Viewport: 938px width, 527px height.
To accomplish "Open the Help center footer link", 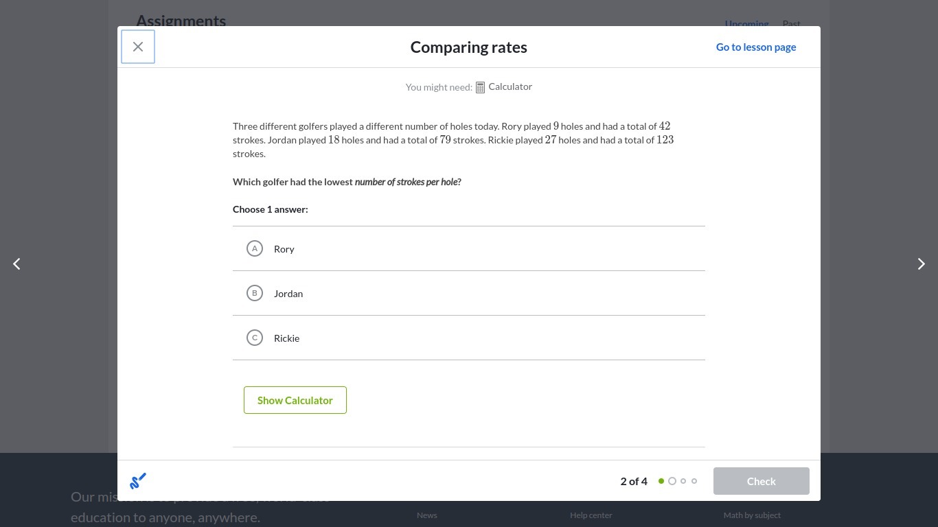I will point(591,515).
